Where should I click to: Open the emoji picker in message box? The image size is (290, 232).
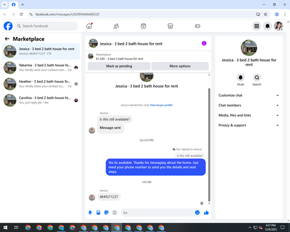pyautogui.click(x=197, y=213)
